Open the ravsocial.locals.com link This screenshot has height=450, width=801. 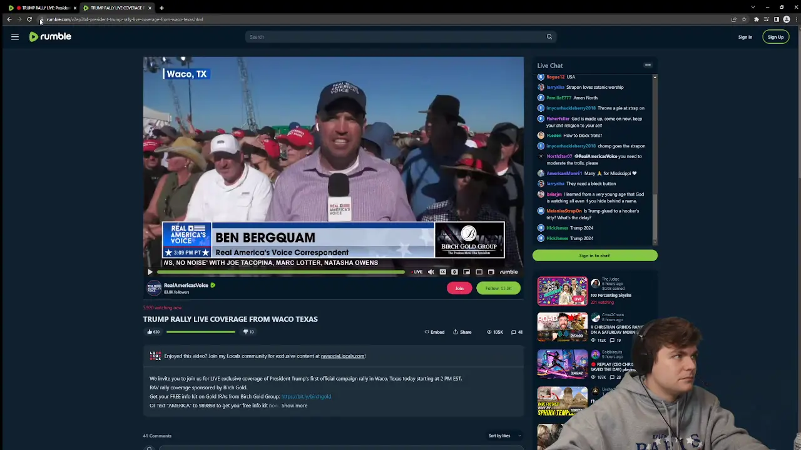342,356
